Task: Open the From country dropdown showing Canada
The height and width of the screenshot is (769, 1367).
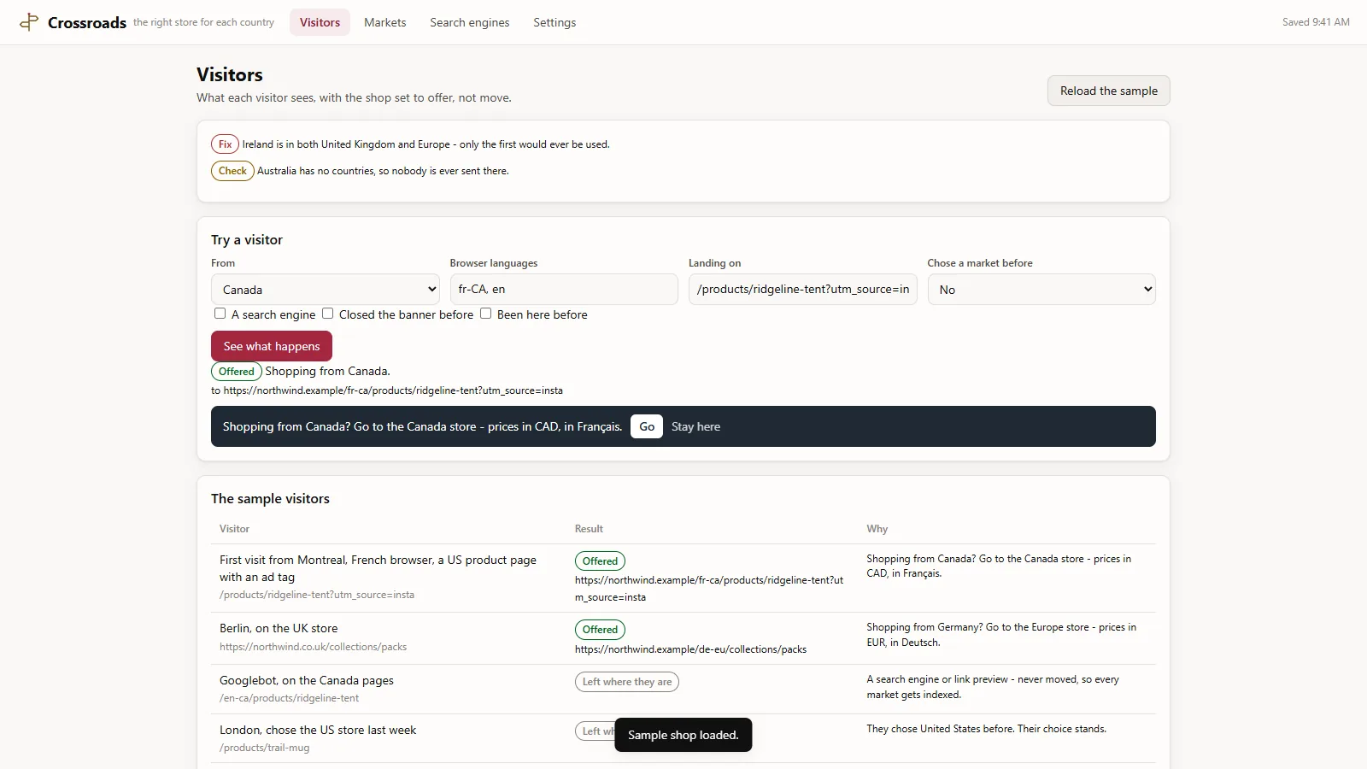Action: click(325, 290)
